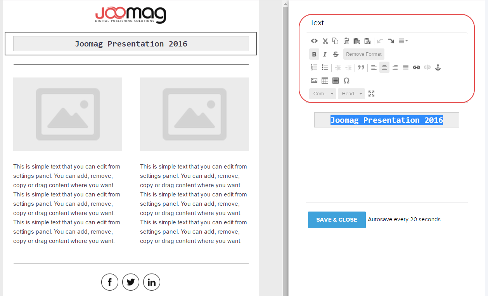
Task: Add an anchor with the anchor icon
Action: (x=438, y=67)
